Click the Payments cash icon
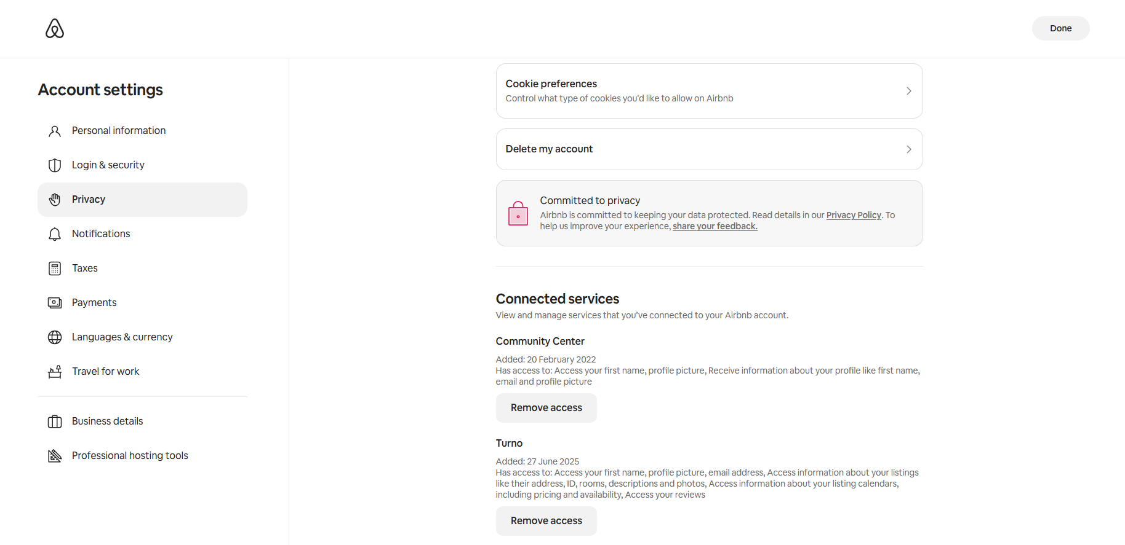This screenshot has width=1125, height=545. coord(55,303)
